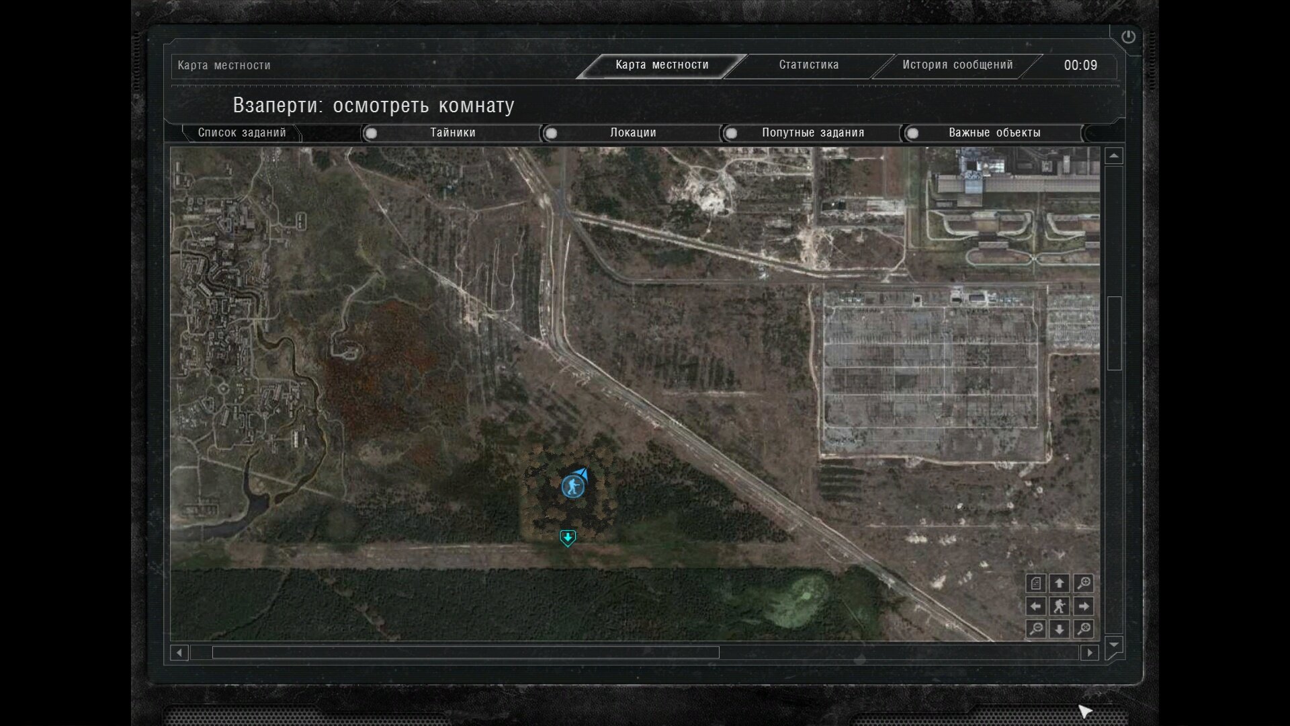Pan the map left with the arrow button
Viewport: 1290px width, 726px height.
[x=1036, y=606]
